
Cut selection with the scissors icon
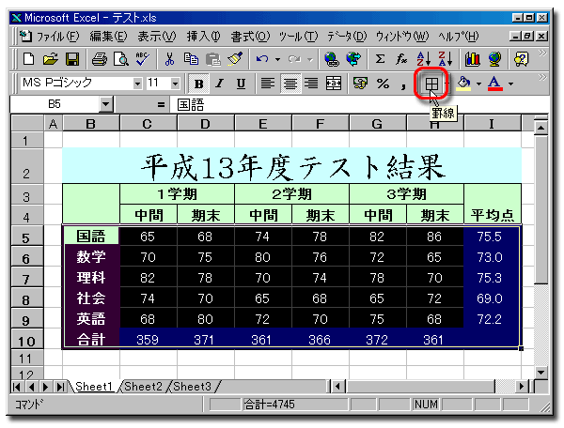pos(169,59)
